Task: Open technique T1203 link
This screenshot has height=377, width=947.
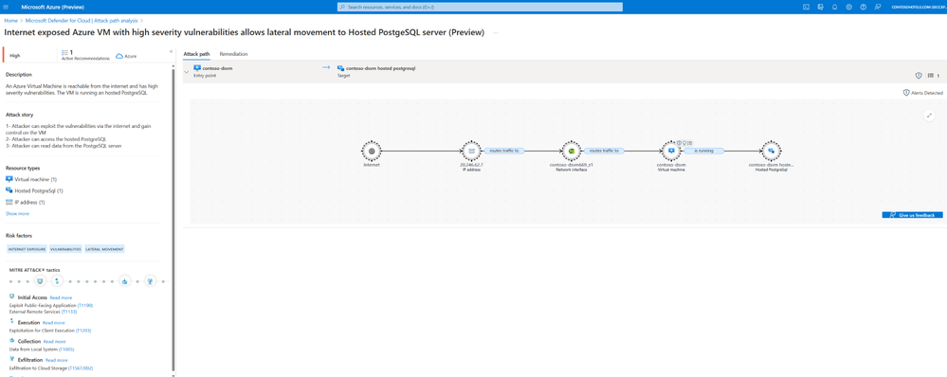Action: (x=82, y=331)
